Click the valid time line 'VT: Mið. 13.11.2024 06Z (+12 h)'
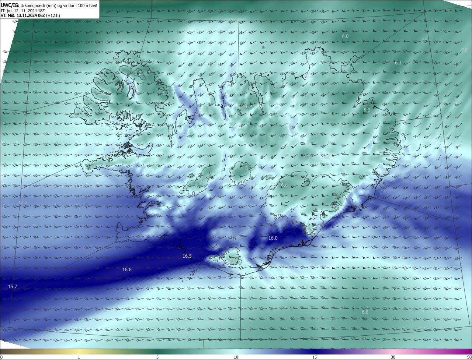This screenshot has width=472, height=360. (x=30, y=15)
